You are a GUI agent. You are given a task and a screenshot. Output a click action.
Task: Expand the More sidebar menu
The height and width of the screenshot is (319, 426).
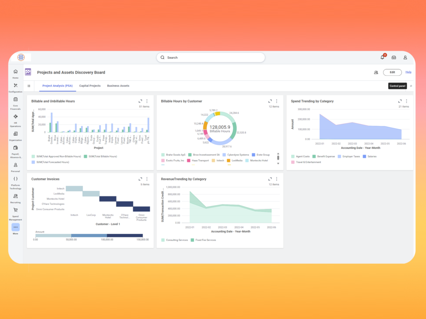tap(15, 228)
